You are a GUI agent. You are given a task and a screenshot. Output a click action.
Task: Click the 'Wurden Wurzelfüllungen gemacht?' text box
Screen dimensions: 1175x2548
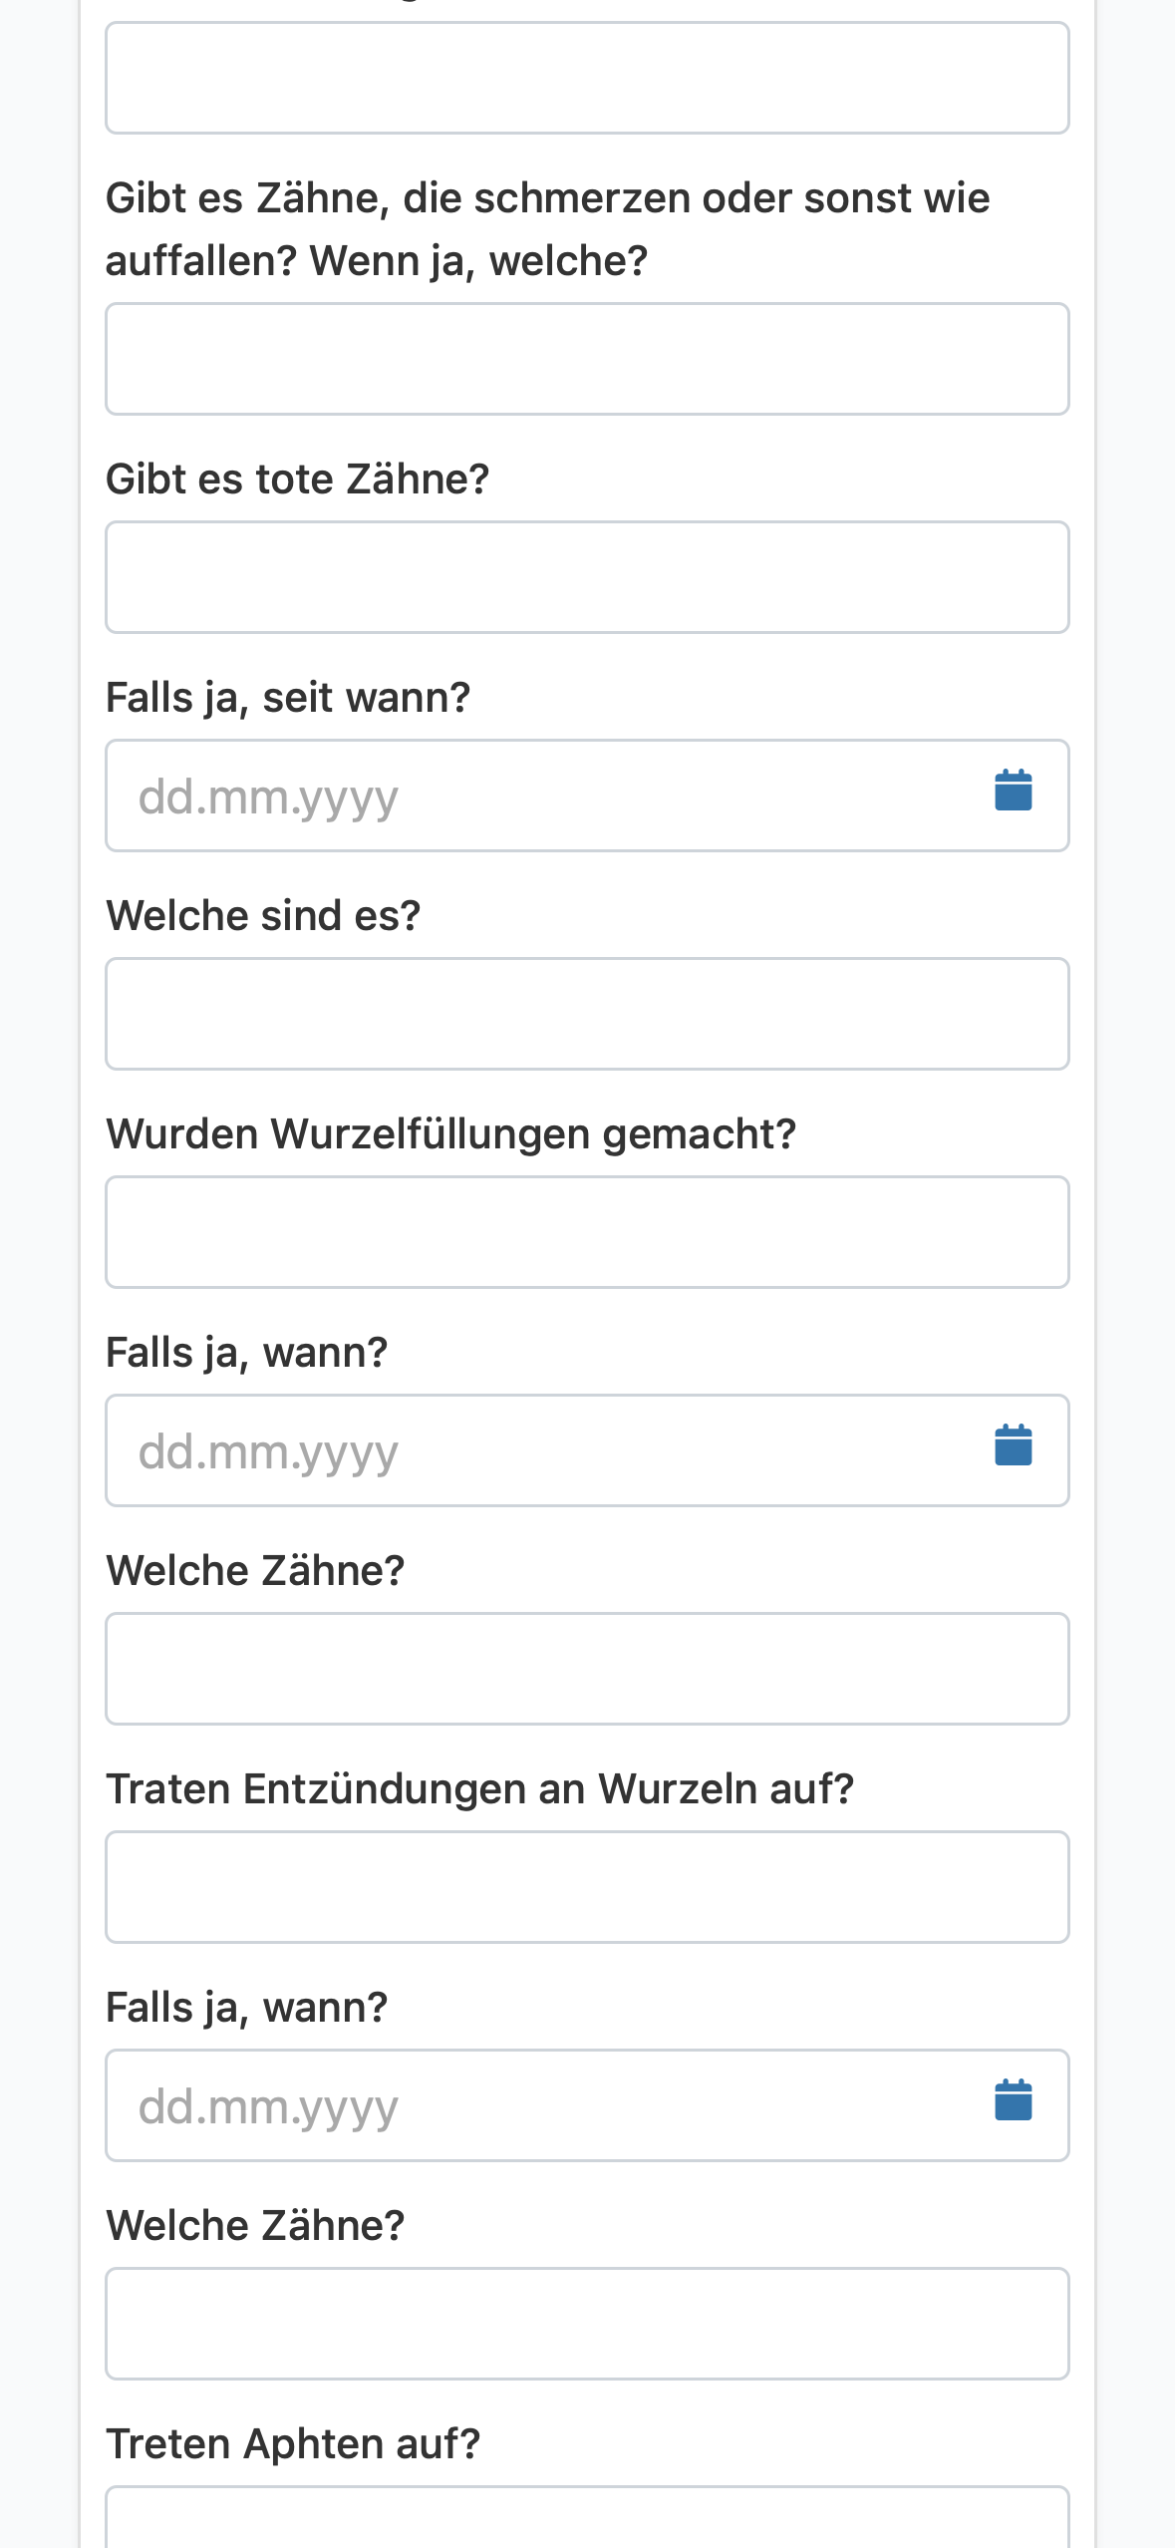point(587,1232)
